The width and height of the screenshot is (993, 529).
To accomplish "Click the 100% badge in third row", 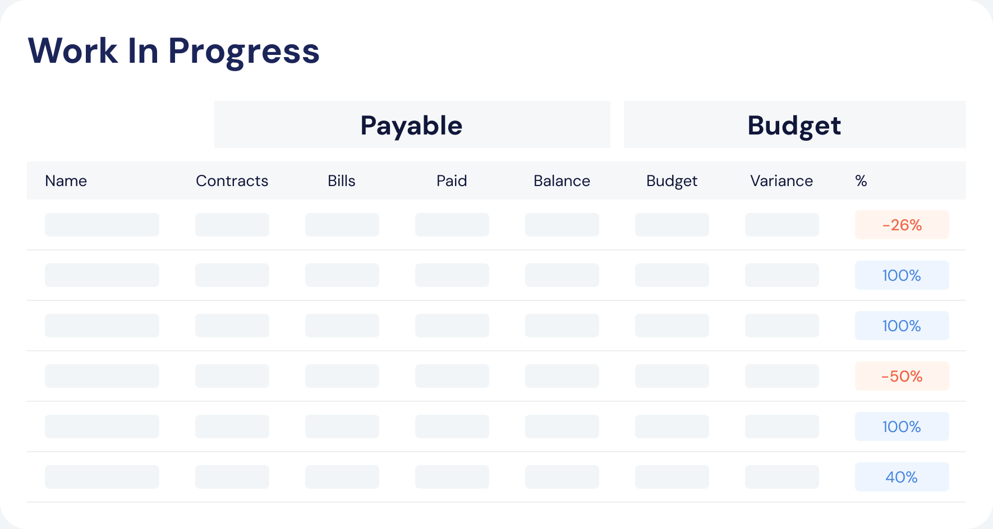I will point(902,326).
